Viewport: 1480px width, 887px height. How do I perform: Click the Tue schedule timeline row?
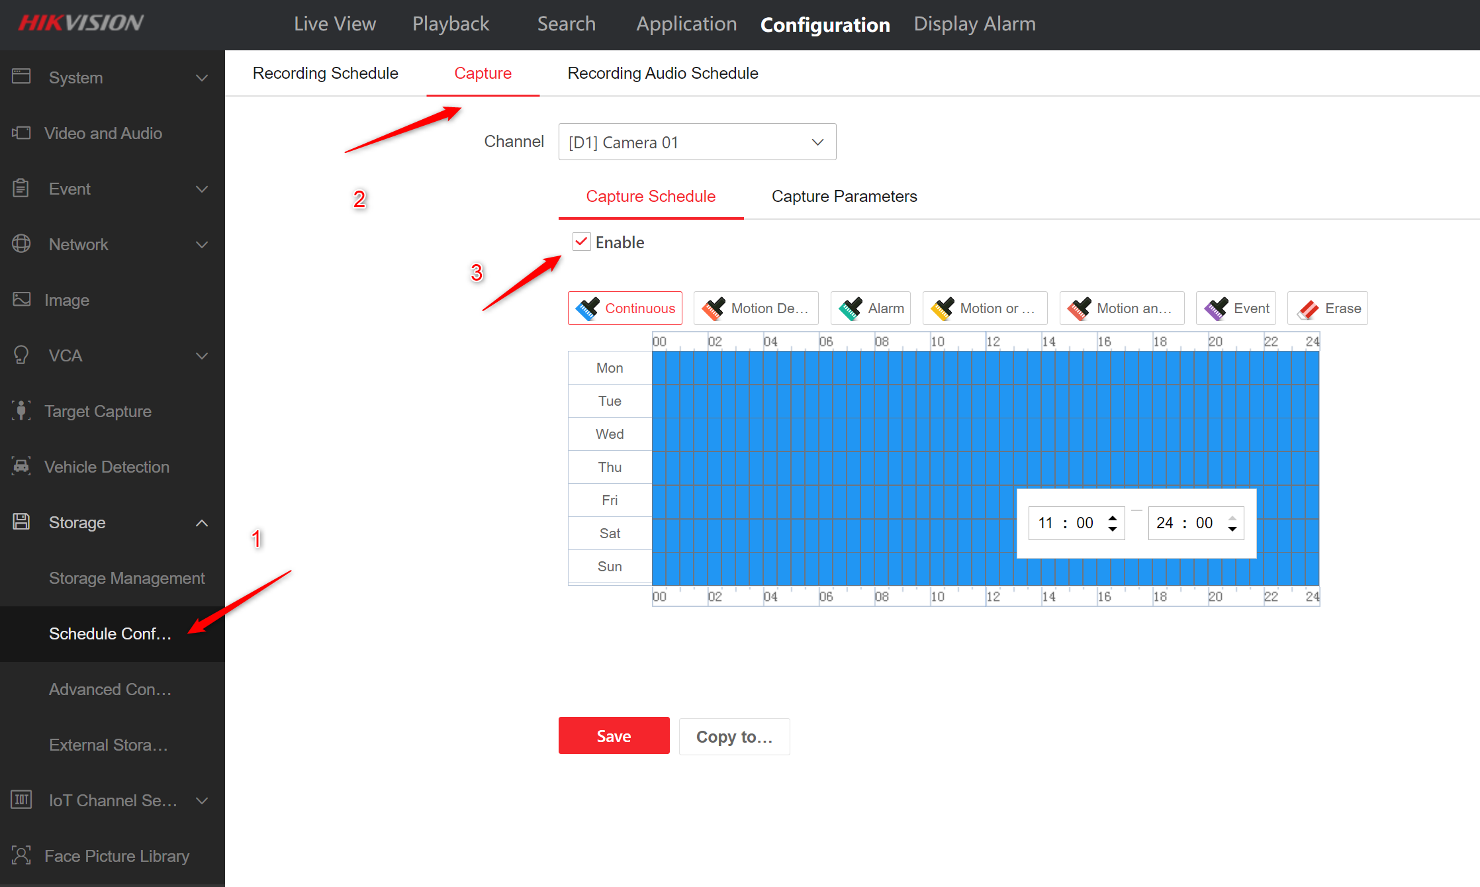[x=986, y=401]
